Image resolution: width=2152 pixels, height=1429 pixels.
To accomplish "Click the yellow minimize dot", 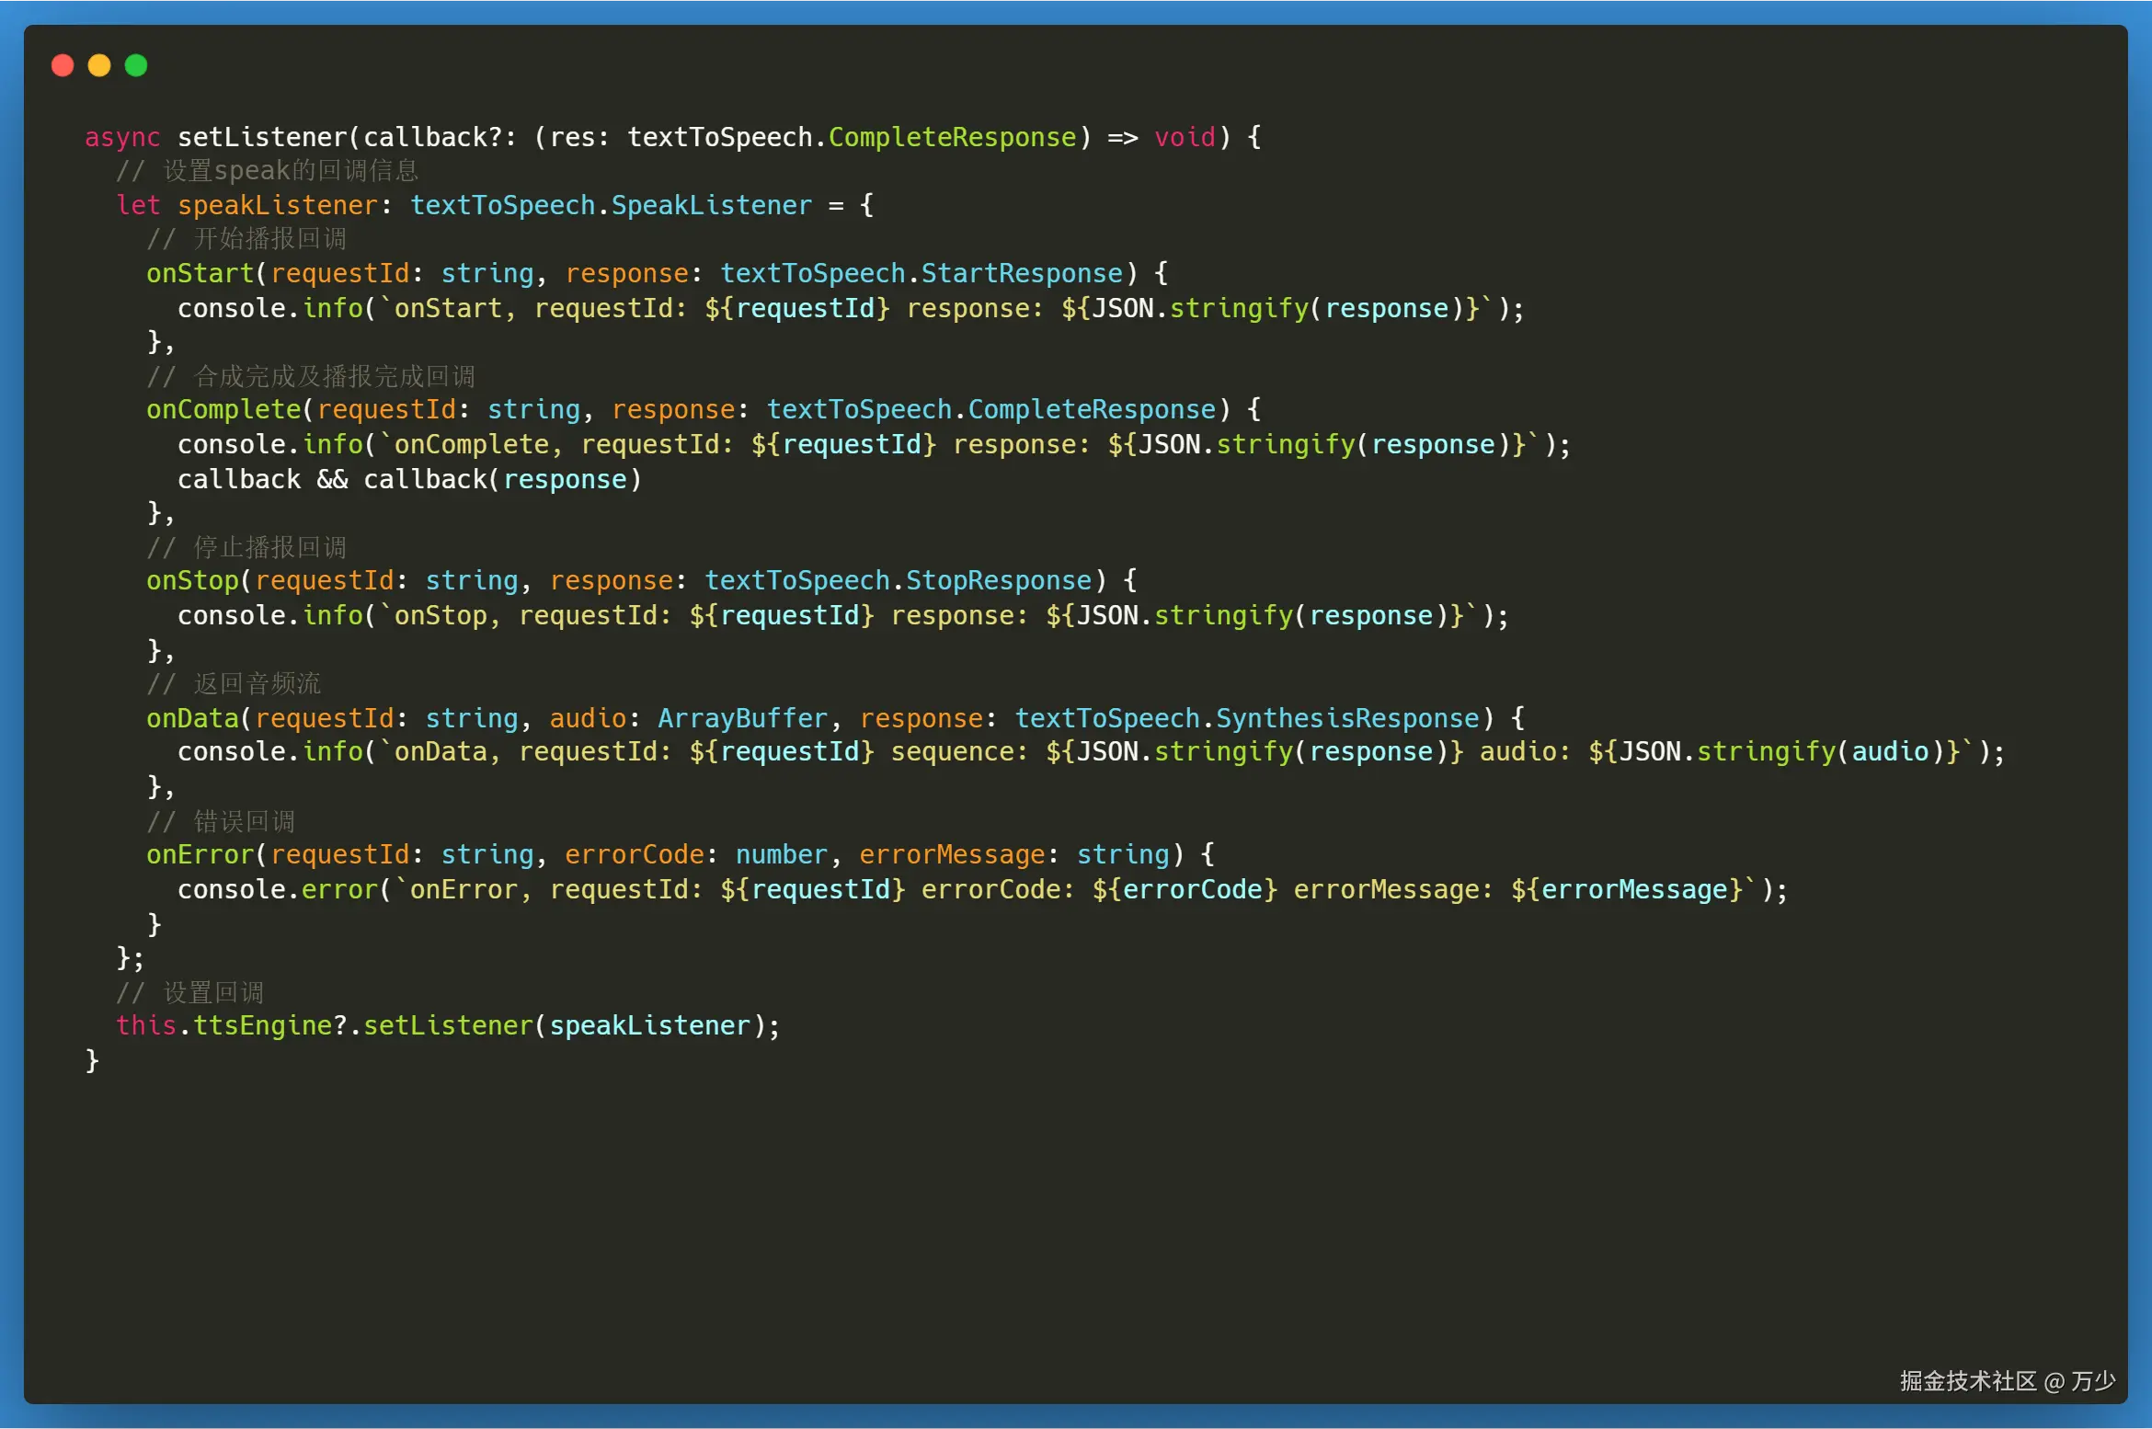I will [99, 65].
